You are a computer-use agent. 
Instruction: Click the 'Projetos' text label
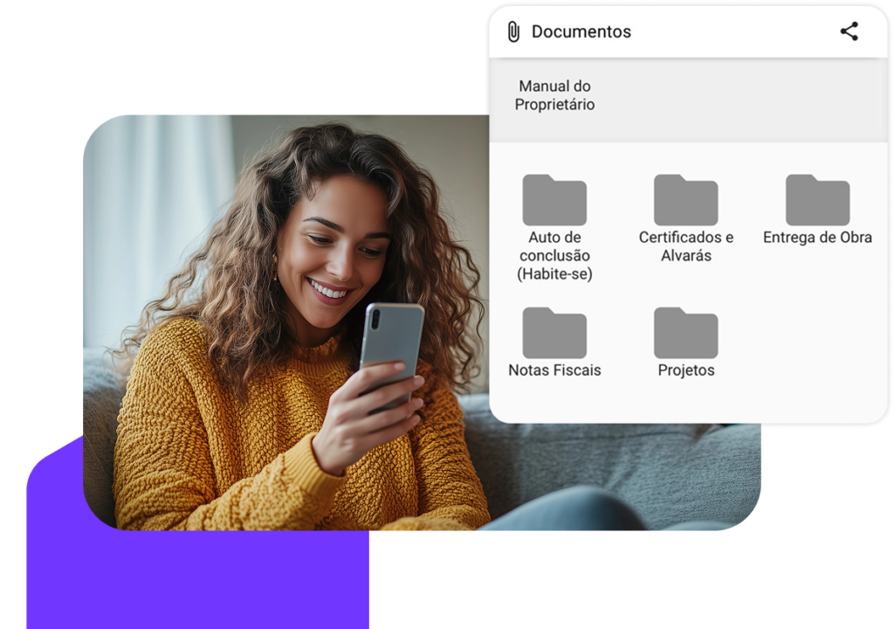click(685, 370)
